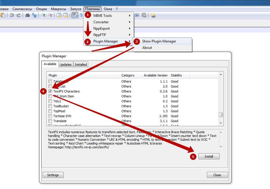
Task: Click the Paste toolbar icon
Action: [x=3, y=15]
